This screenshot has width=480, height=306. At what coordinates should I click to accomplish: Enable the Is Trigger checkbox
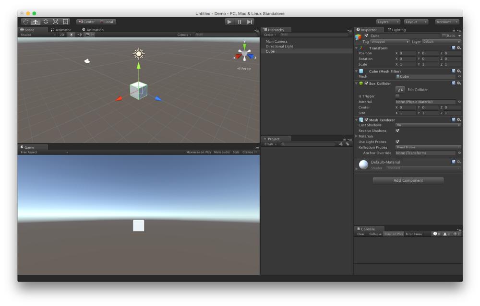(x=397, y=96)
